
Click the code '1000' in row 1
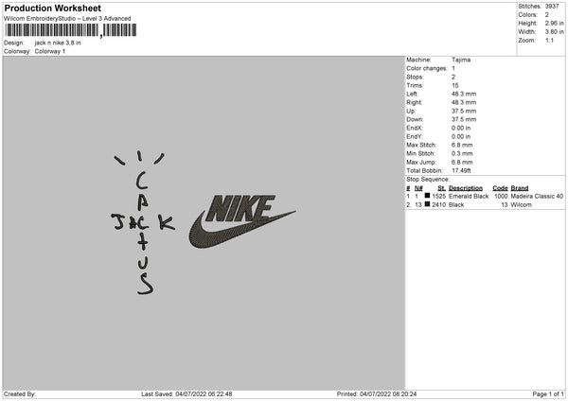[x=501, y=196]
